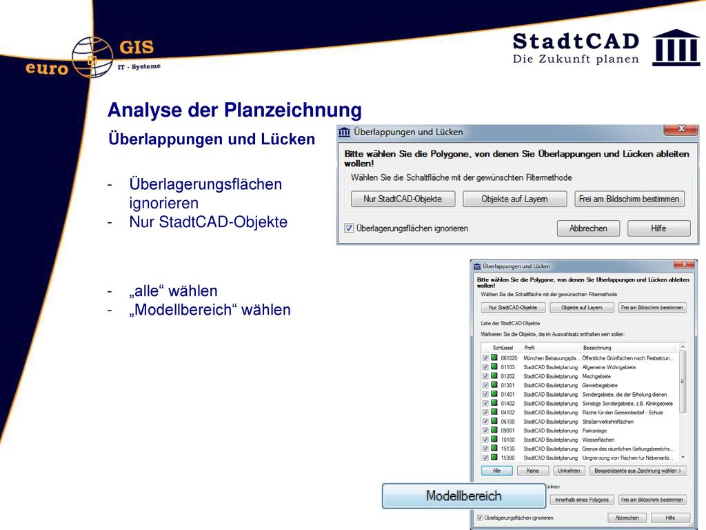Viewport: 706px width, 530px height.
Task: Click the green object icon in row 10100
Action: click(x=494, y=440)
